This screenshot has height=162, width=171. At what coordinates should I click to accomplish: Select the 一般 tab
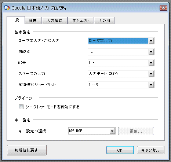(16, 20)
